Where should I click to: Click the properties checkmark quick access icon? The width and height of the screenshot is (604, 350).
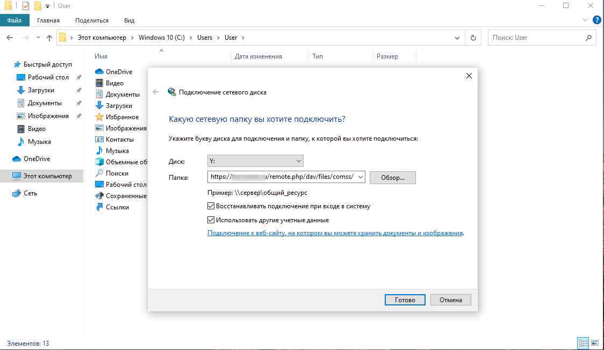(26, 6)
